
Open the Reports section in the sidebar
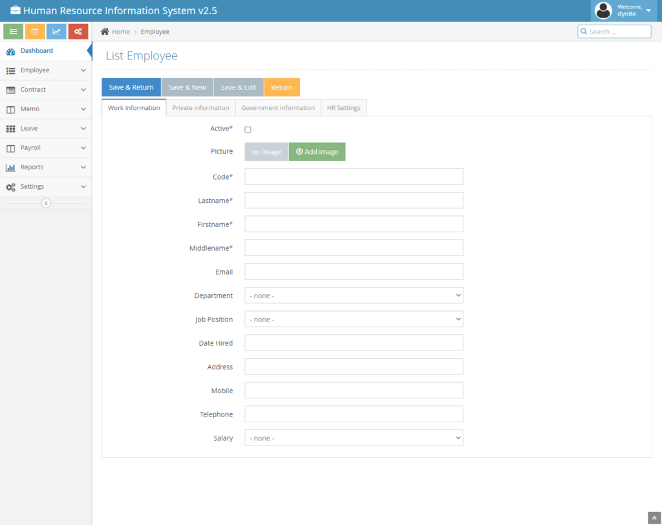pos(45,167)
